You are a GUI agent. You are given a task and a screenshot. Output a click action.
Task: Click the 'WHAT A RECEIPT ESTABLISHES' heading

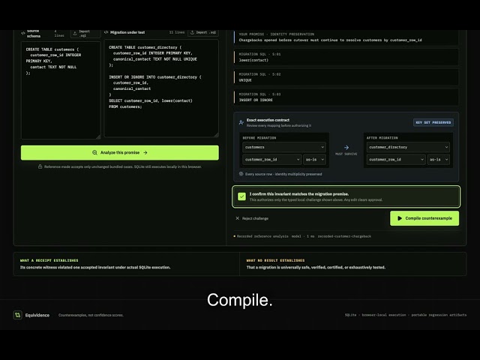49,260
